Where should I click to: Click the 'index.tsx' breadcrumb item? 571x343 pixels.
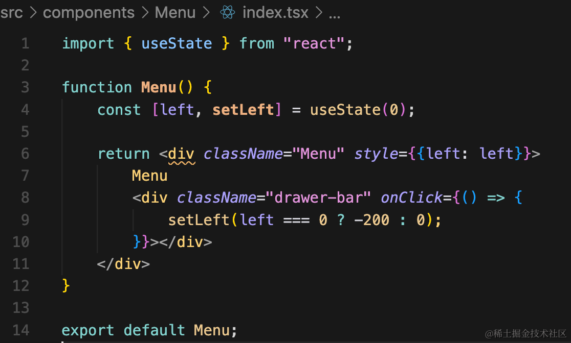[275, 13]
